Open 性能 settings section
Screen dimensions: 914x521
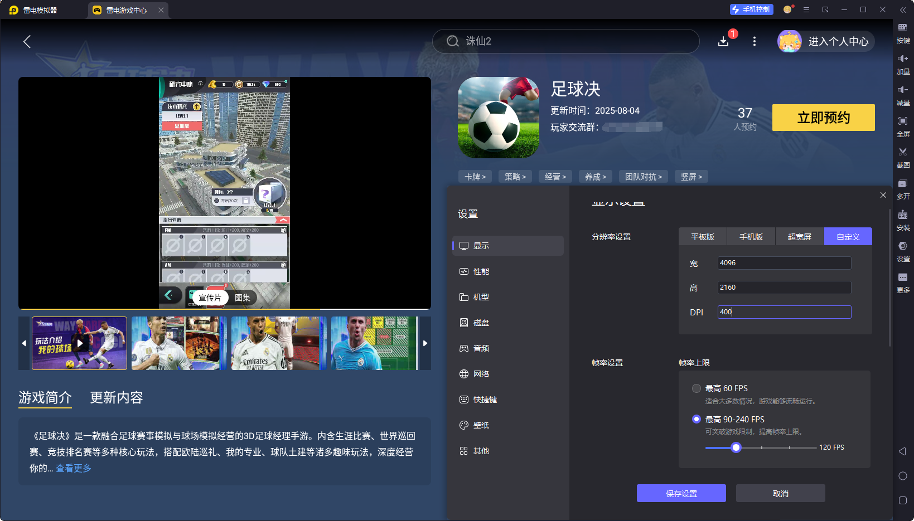[508, 271]
